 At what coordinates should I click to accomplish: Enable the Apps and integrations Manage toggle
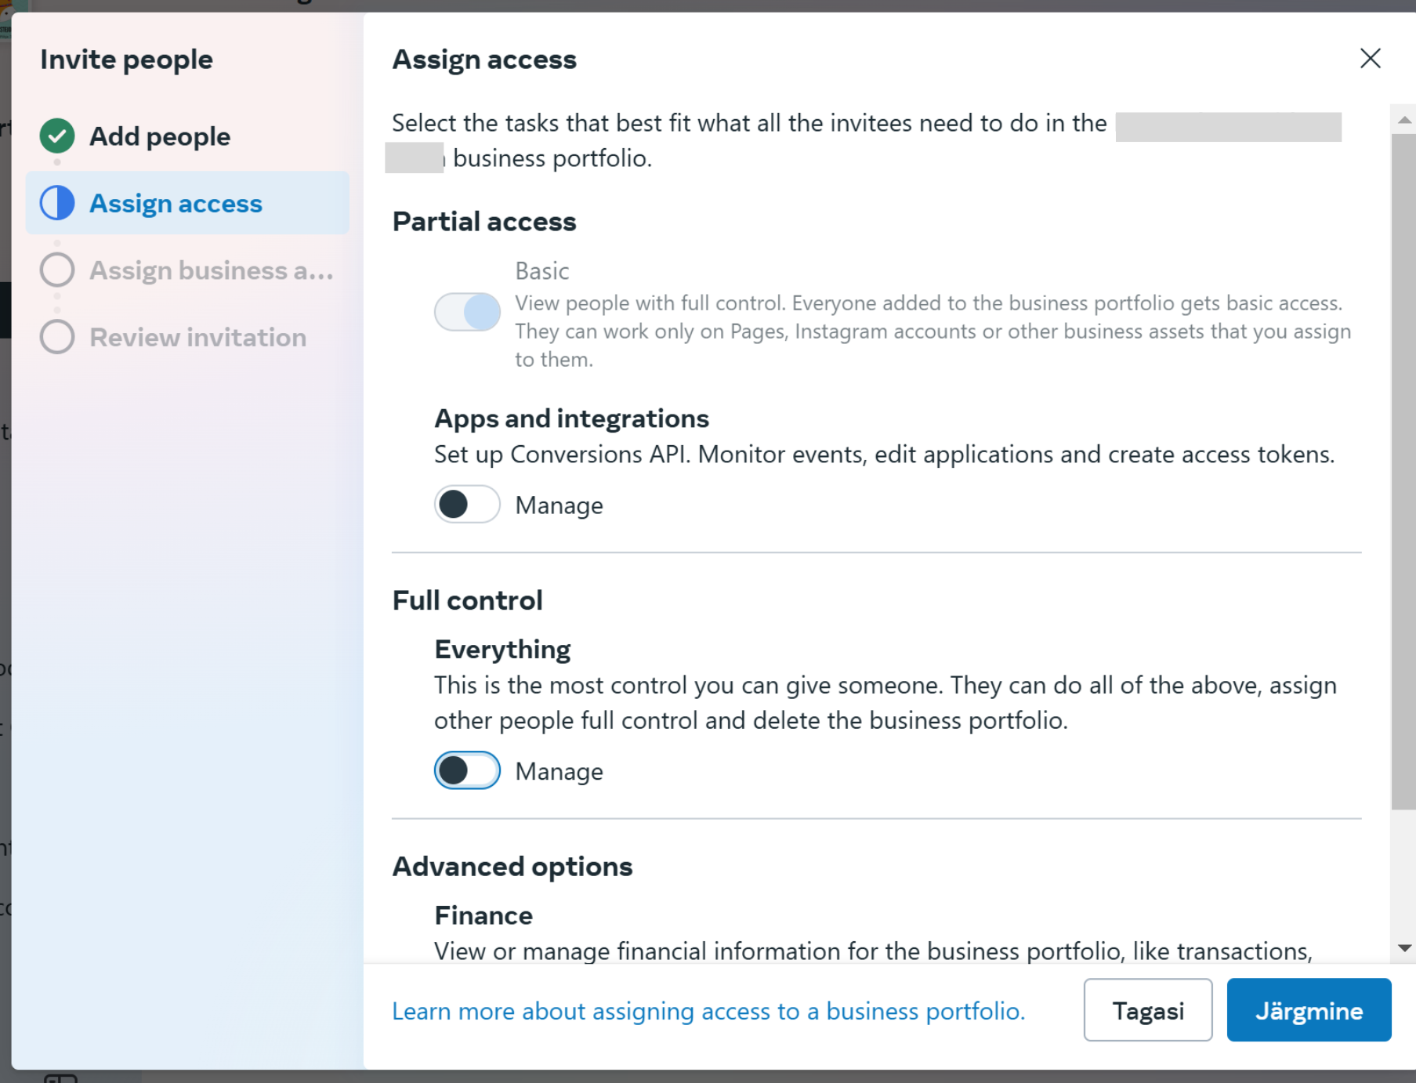click(x=467, y=505)
